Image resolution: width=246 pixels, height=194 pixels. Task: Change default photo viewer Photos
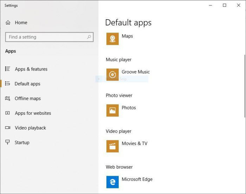pyautogui.click(x=129, y=108)
